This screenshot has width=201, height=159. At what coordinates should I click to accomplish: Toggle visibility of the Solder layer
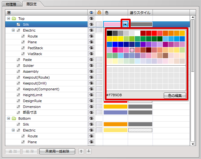[91, 66]
